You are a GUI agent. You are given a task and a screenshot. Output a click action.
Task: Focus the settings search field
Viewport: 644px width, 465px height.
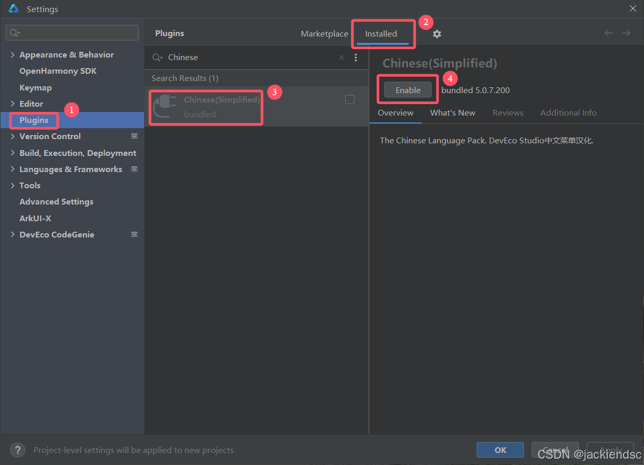click(x=72, y=33)
